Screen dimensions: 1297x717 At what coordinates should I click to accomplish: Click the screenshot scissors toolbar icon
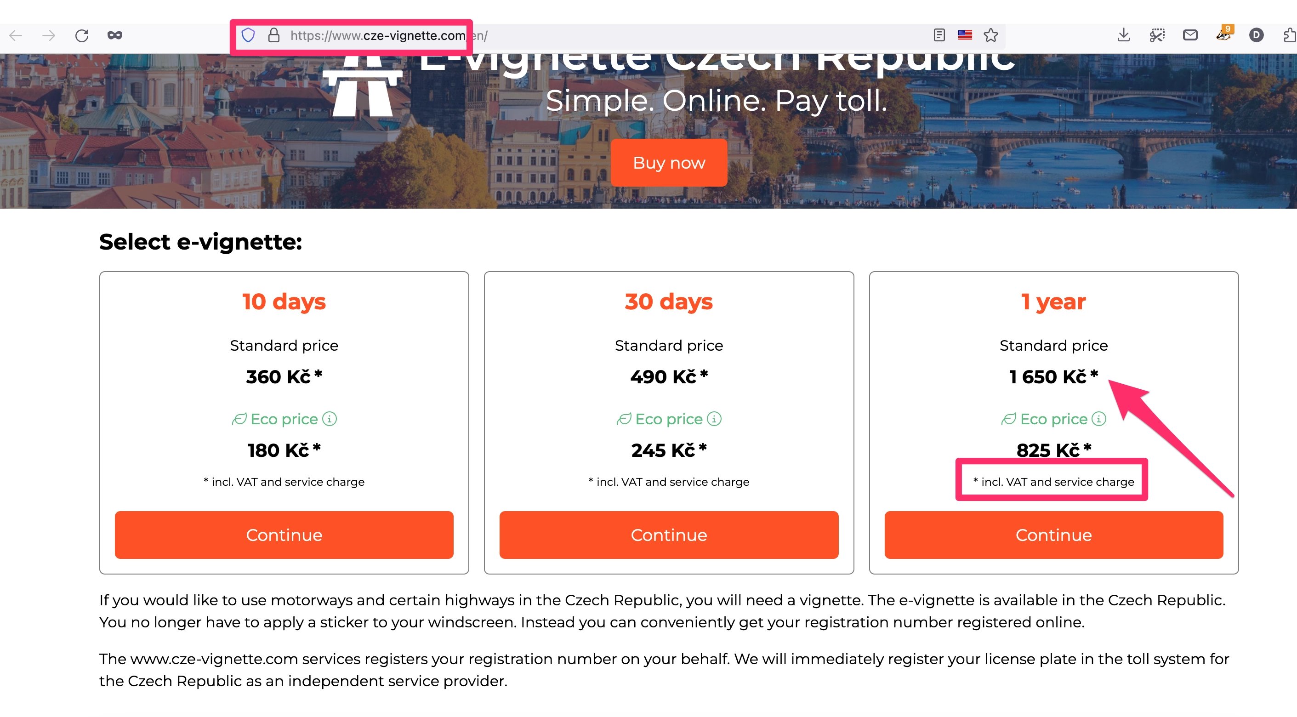click(x=1157, y=35)
